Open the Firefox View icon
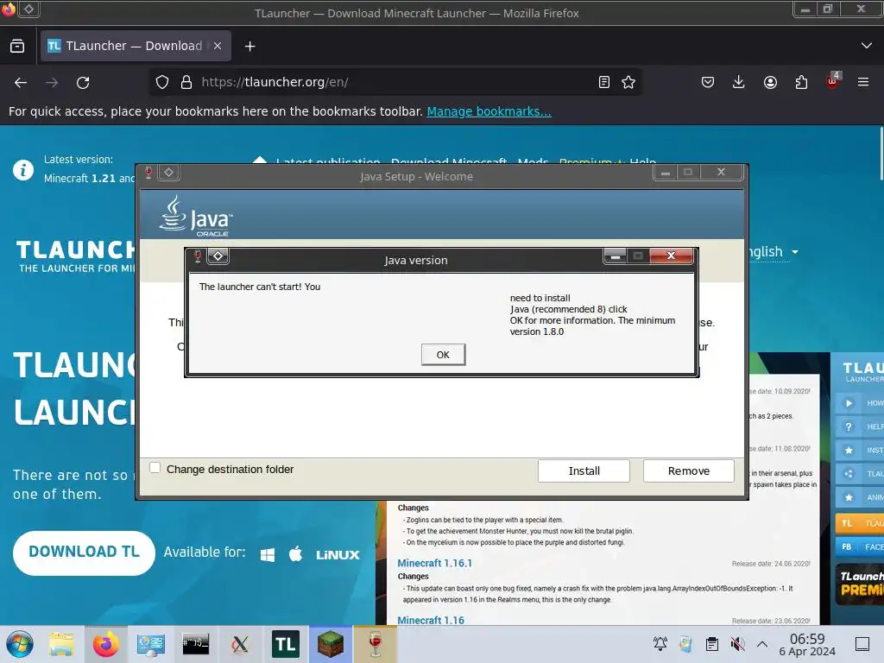Screen dimensions: 884x663 (17, 46)
